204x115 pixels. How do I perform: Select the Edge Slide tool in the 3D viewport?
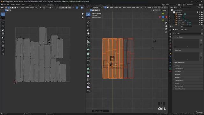pos(88,80)
